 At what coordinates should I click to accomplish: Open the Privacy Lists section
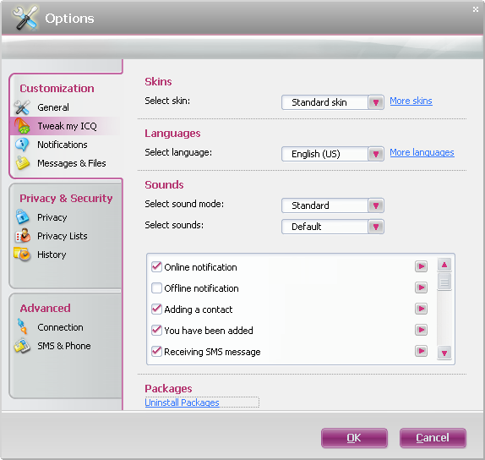coord(63,236)
